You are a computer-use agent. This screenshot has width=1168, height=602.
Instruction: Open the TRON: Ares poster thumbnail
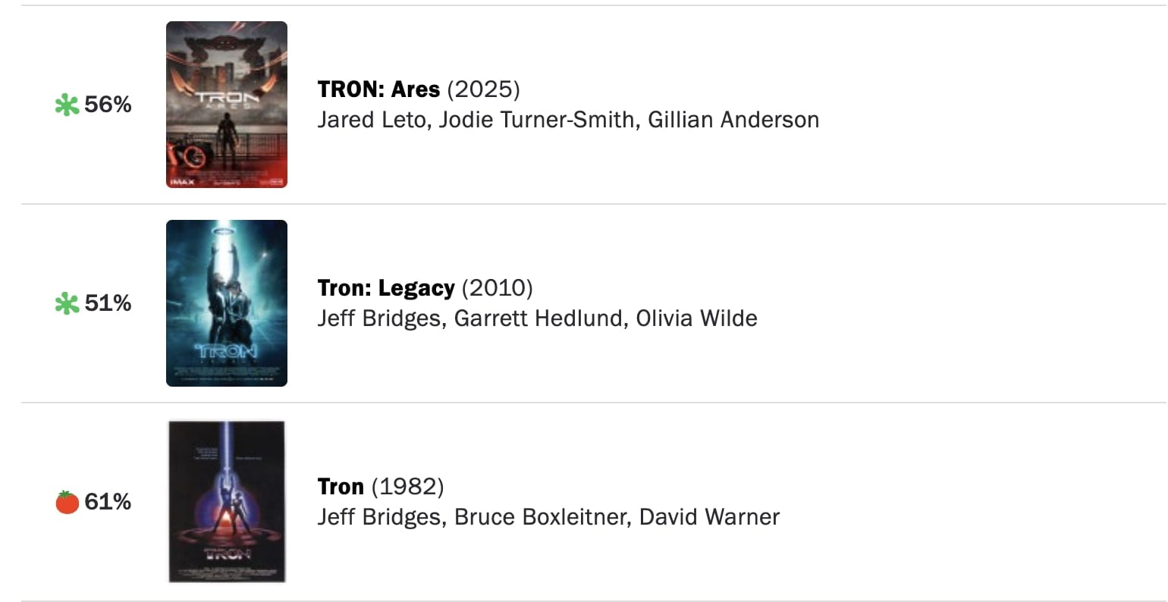[x=227, y=105]
